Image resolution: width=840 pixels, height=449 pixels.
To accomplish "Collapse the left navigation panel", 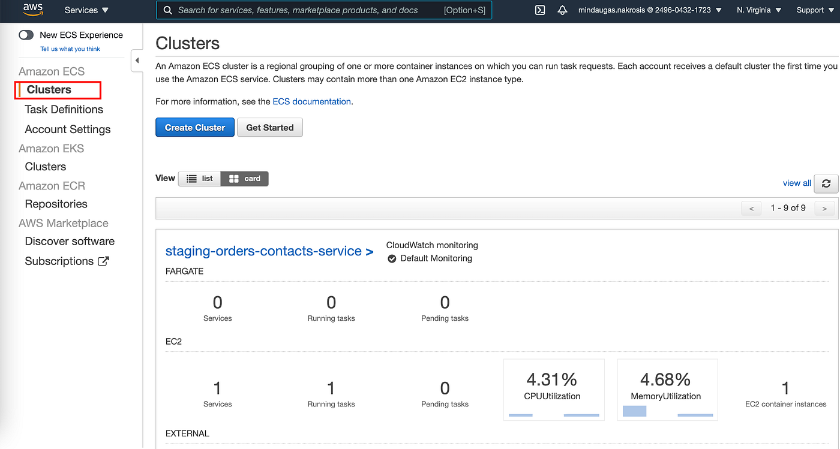I will coord(137,61).
